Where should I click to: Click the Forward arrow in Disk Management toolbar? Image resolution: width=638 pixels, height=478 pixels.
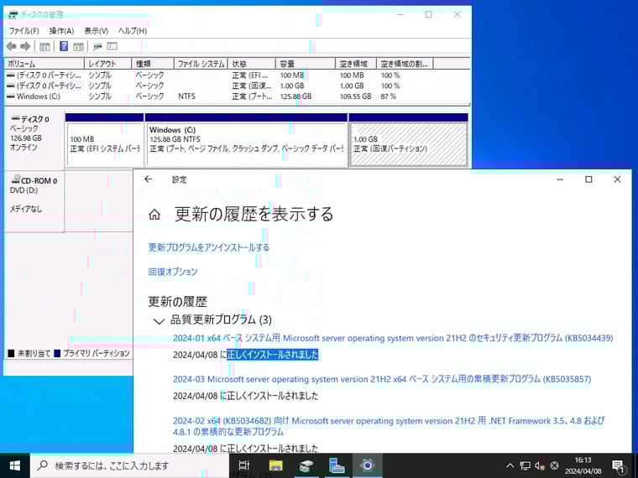(25, 47)
